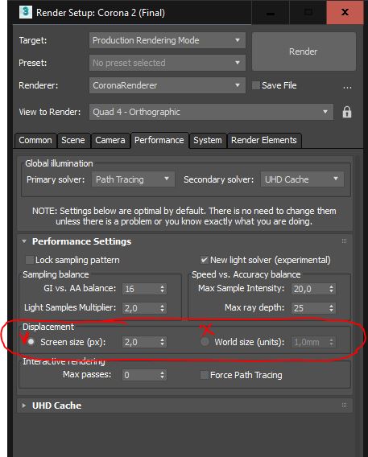
Task: Open the Secondary solver dropdown
Action: pos(302,179)
